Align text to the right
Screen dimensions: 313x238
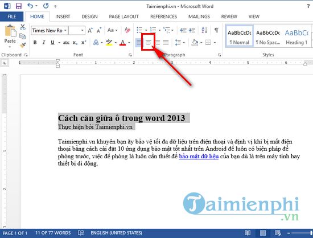[158, 43]
